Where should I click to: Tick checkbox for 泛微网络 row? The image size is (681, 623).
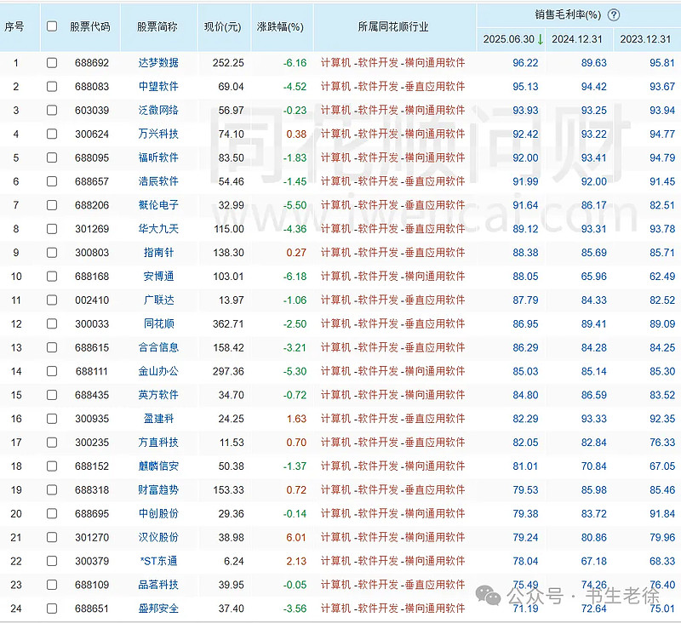click(52, 111)
